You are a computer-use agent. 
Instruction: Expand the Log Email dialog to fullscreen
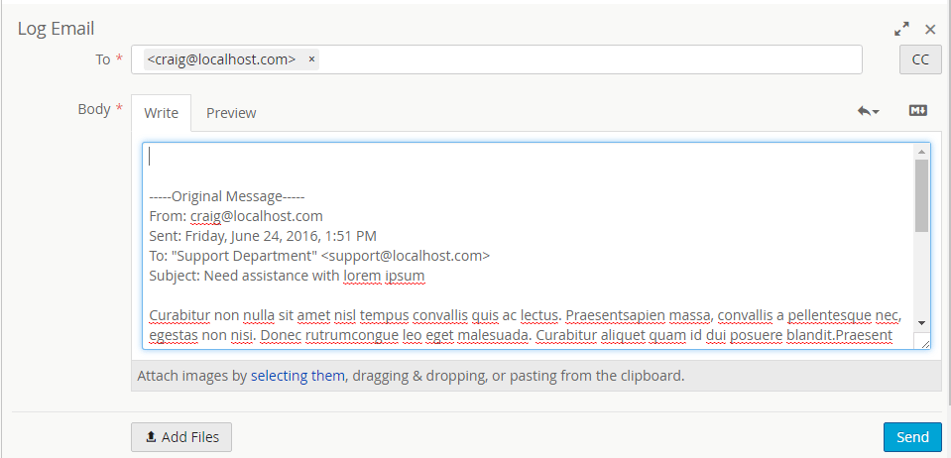click(901, 30)
